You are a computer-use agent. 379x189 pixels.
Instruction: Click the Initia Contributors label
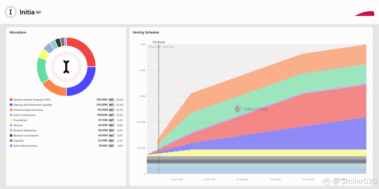pyautogui.click(x=25, y=115)
